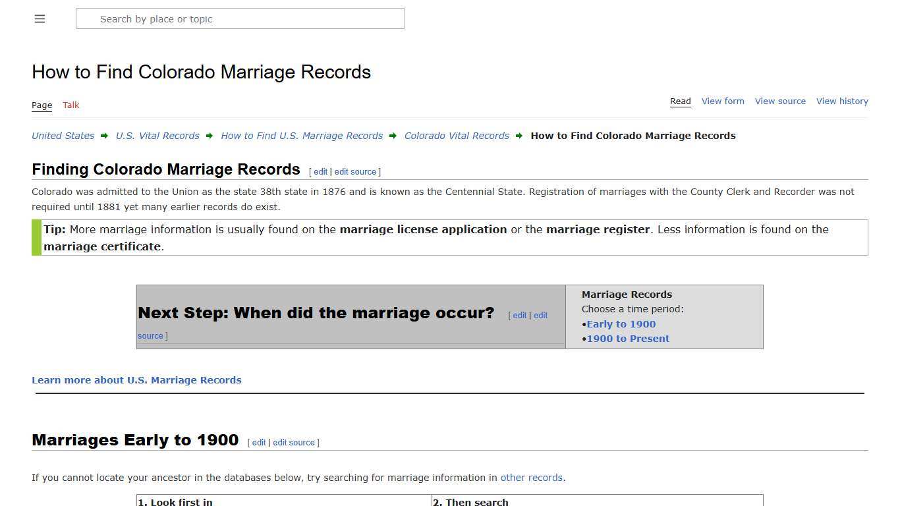Open the hamburger navigation menu

click(x=40, y=18)
